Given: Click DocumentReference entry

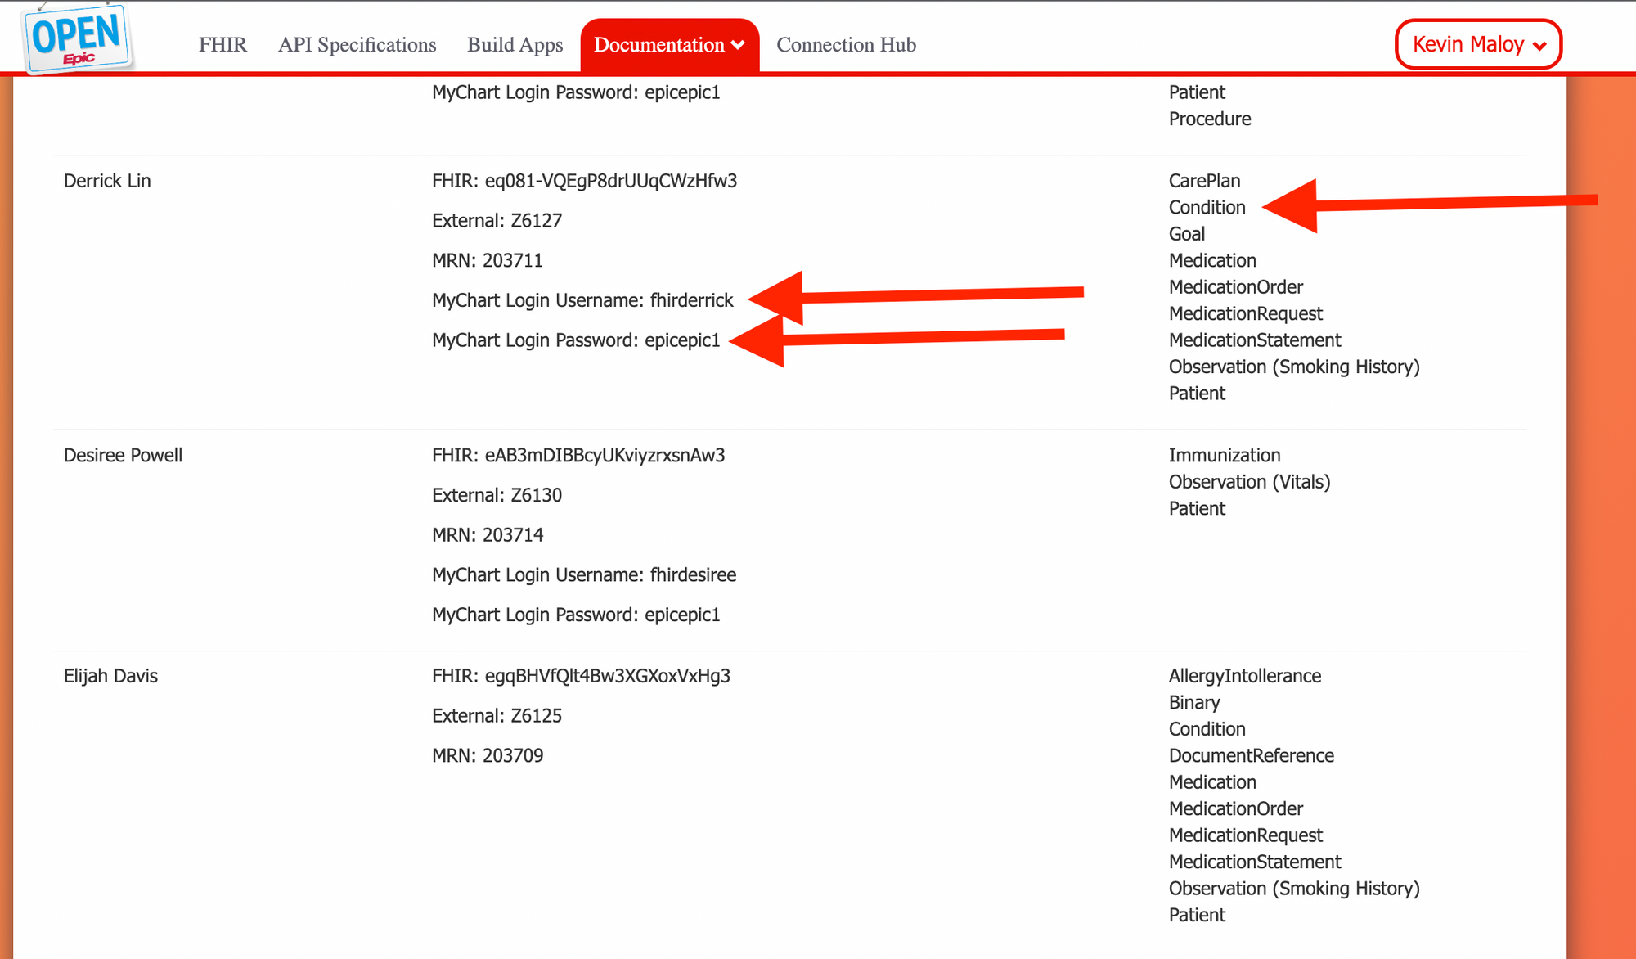Looking at the screenshot, I should [x=1251, y=756].
